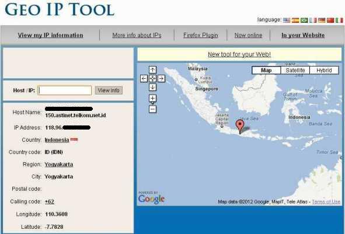Switch language using the French flag

click(313, 20)
